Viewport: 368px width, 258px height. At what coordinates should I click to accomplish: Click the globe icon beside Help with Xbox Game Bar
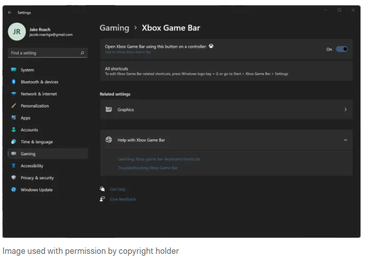[x=109, y=140]
